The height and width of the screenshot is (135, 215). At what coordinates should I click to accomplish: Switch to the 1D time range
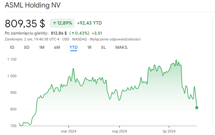pos(12,47)
